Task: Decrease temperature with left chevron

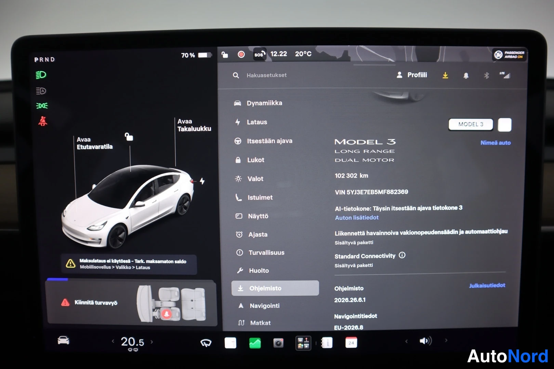Action: point(113,341)
